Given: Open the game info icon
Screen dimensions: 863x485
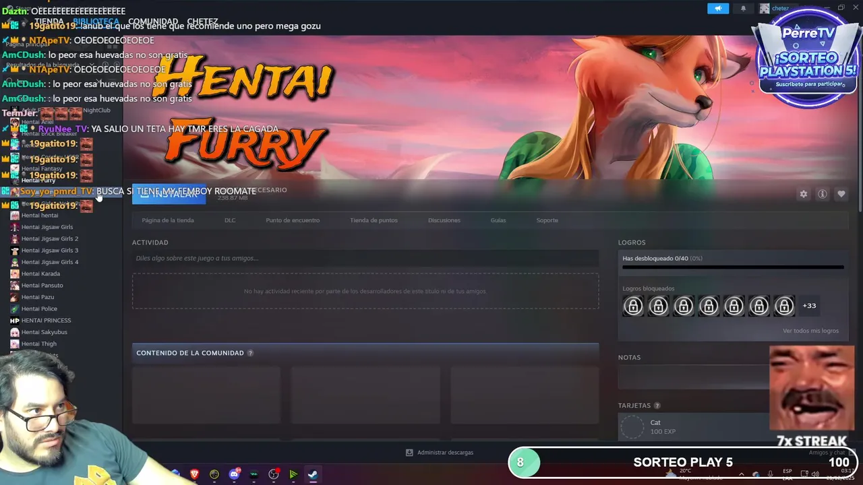Looking at the screenshot, I should pos(823,194).
